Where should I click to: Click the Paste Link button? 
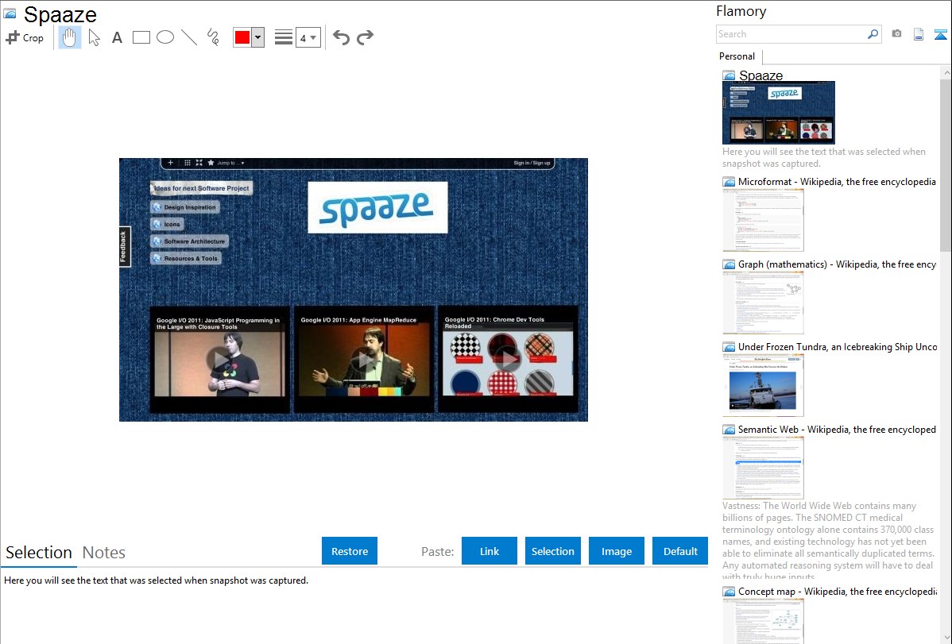[490, 551]
